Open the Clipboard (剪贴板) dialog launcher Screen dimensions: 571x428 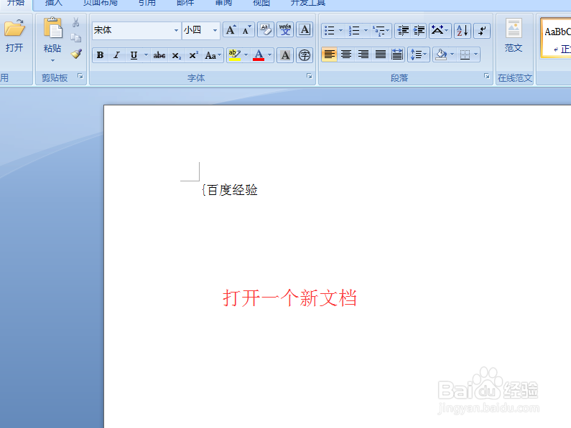point(80,76)
